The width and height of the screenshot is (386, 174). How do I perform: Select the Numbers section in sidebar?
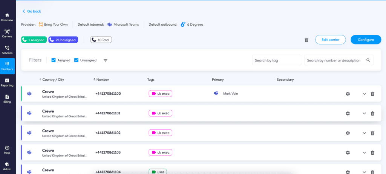[x=7, y=66]
